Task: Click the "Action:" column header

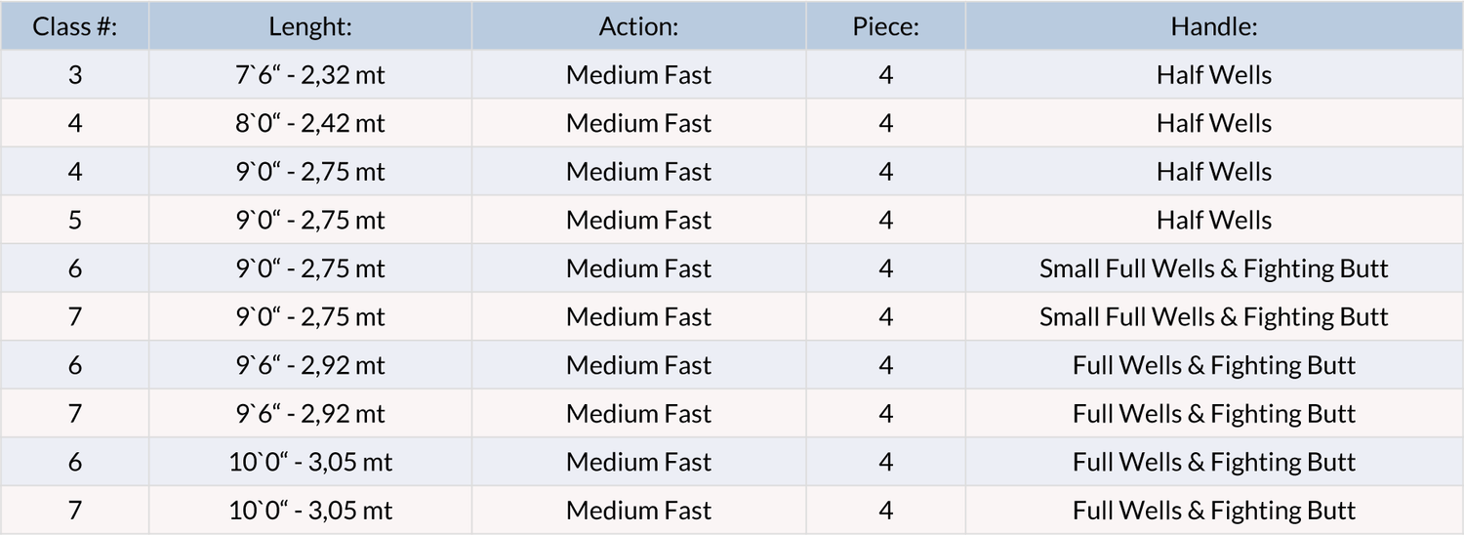Action: [x=638, y=26]
